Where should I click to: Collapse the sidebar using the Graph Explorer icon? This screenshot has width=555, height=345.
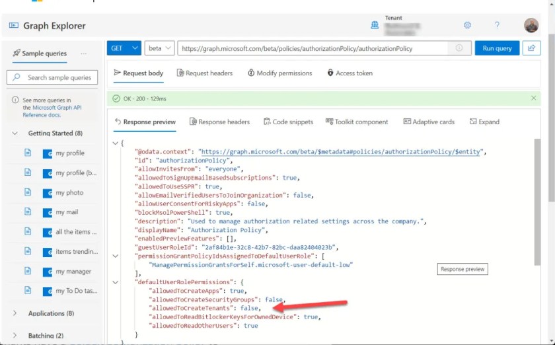13,26
